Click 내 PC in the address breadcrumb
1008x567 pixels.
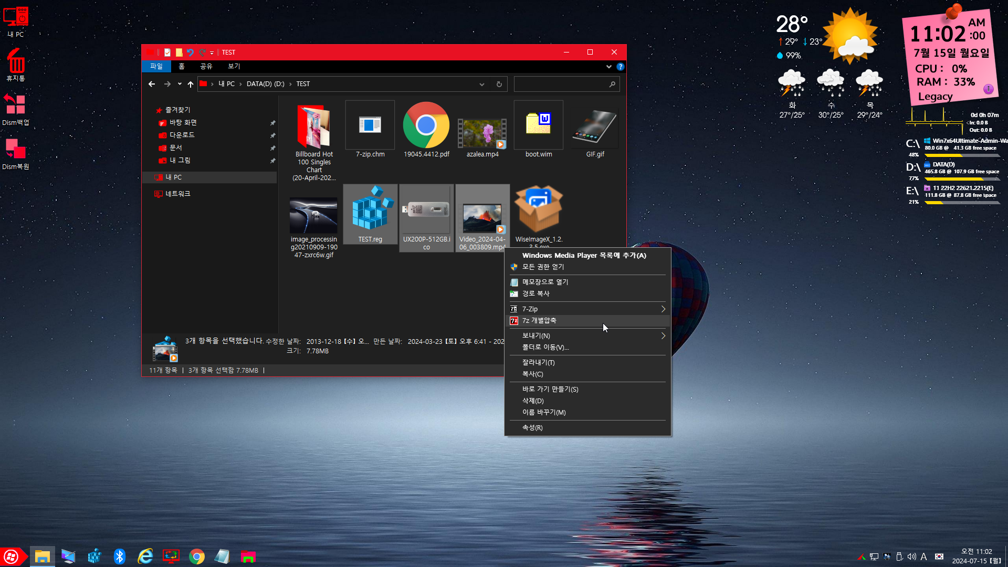click(227, 84)
